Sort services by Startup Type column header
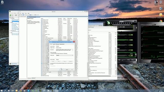Image resolution: width=164 pixels, height=92 pixels. (x=69, y=18)
